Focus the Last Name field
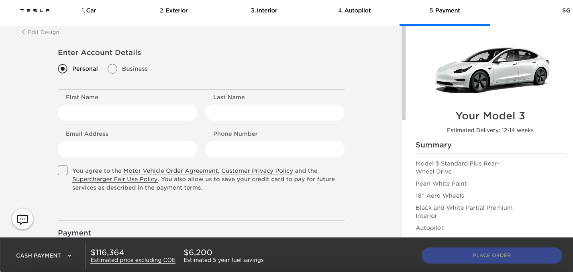 coord(275,112)
